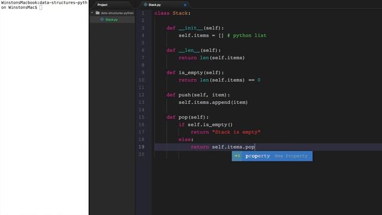The image size is (382, 215).
Task: Click 'return len(self.items) == 0' line
Action: click(x=220, y=80)
